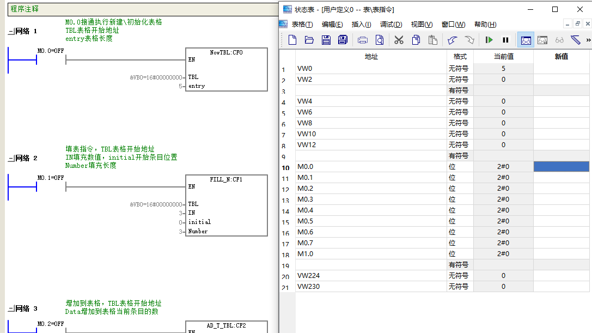Expand toolbar overflow chevron
Screen dimensions: 592x333
588,40
